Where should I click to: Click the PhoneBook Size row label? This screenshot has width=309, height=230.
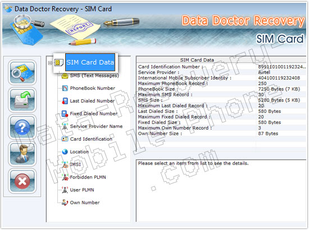coord(158,89)
